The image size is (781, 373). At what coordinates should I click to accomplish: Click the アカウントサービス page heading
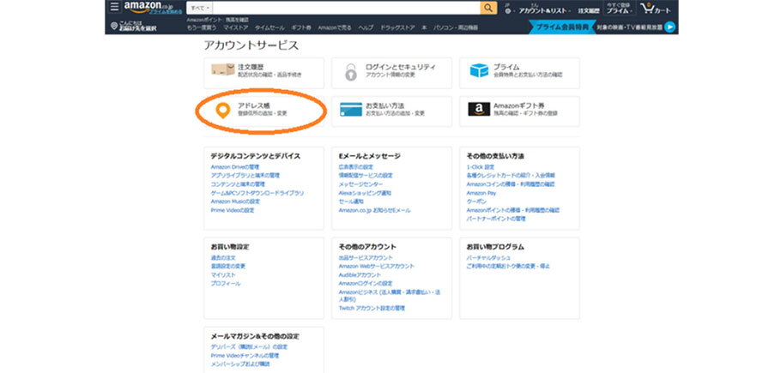tap(251, 45)
